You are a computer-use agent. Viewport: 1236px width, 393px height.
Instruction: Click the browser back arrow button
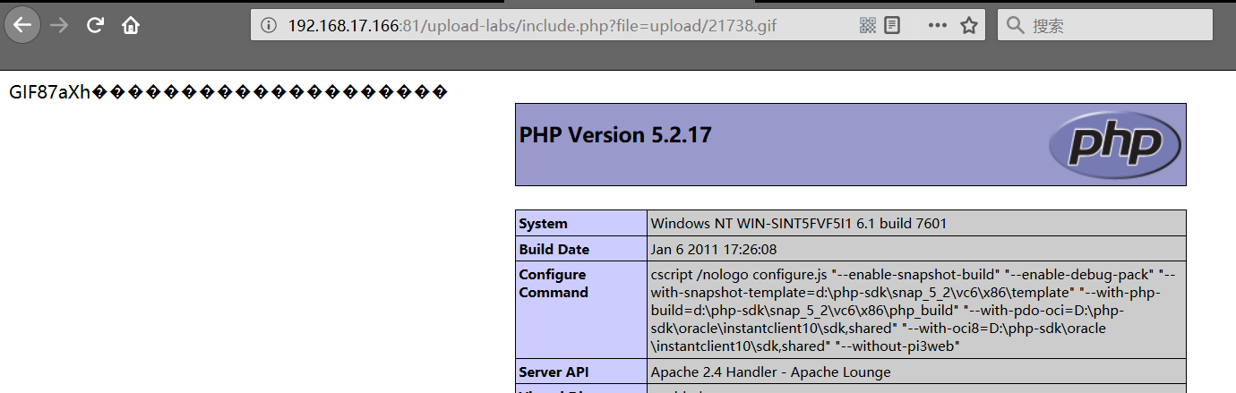(22, 25)
